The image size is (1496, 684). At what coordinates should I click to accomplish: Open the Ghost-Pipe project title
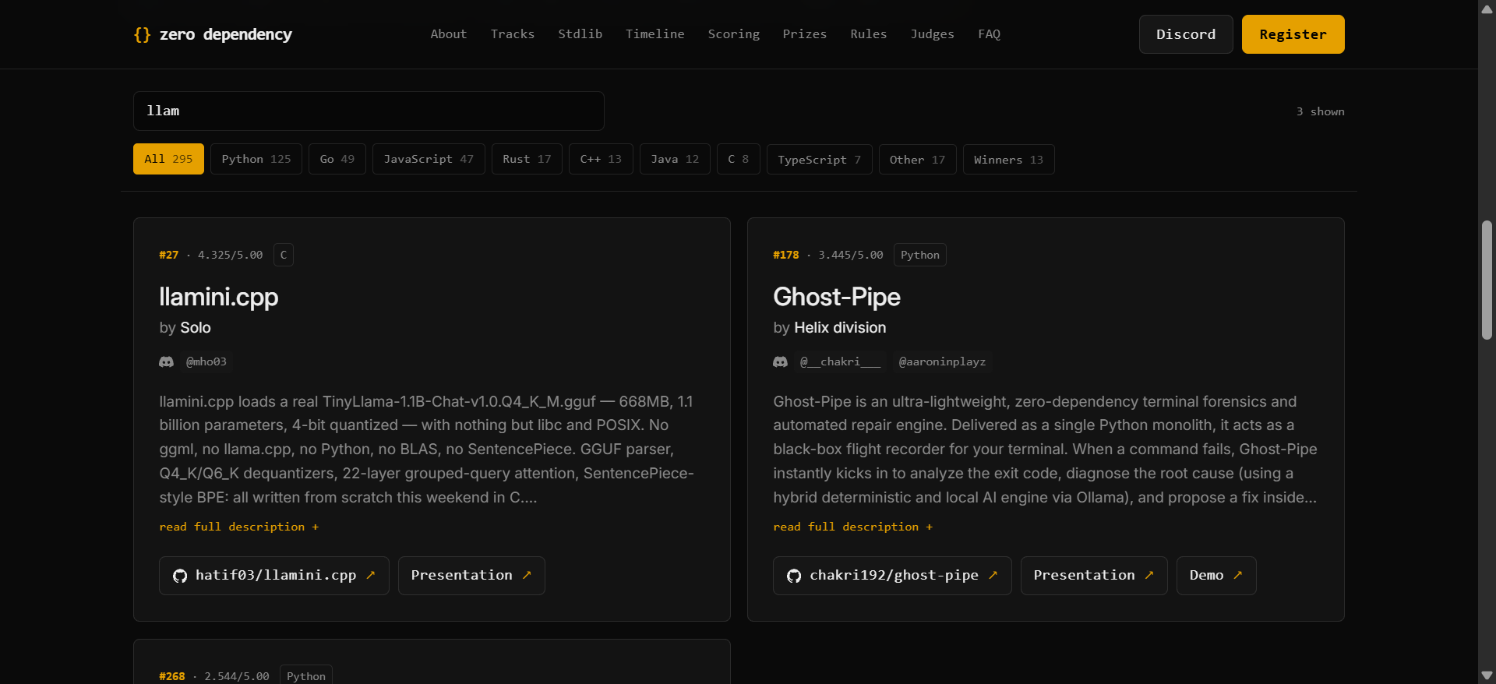(x=837, y=297)
